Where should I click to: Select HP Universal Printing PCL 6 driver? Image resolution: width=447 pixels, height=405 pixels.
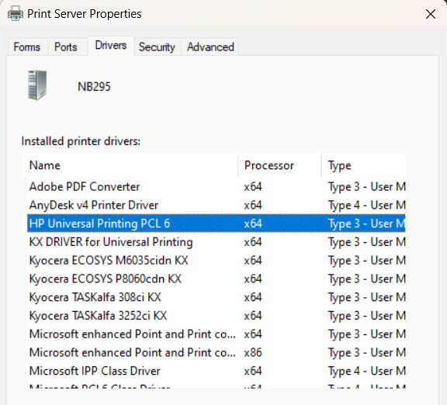(x=216, y=223)
